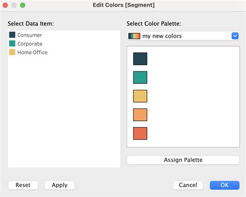Screen dimensions: 246x197
Task: Open the color palette dropdown arrow
Action: point(235,36)
